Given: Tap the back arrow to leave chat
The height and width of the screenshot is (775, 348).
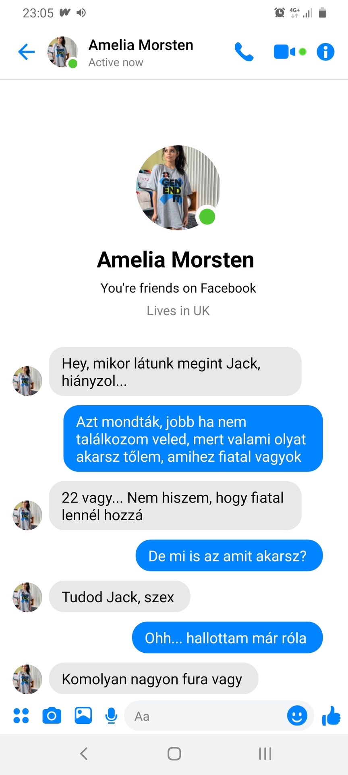Looking at the screenshot, I should click(x=27, y=52).
